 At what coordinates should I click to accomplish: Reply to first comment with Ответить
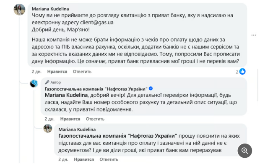click(82, 72)
